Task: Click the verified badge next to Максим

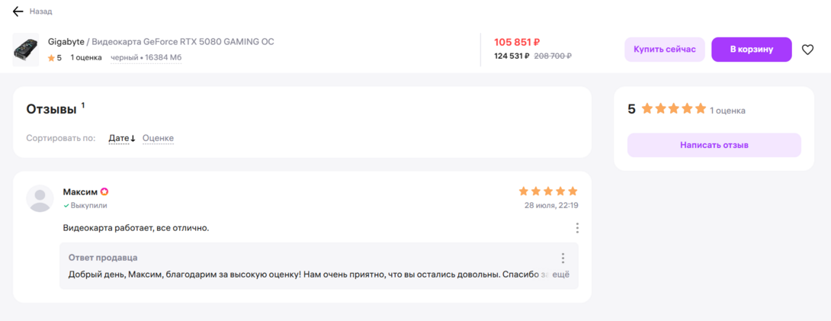Action: click(x=104, y=192)
